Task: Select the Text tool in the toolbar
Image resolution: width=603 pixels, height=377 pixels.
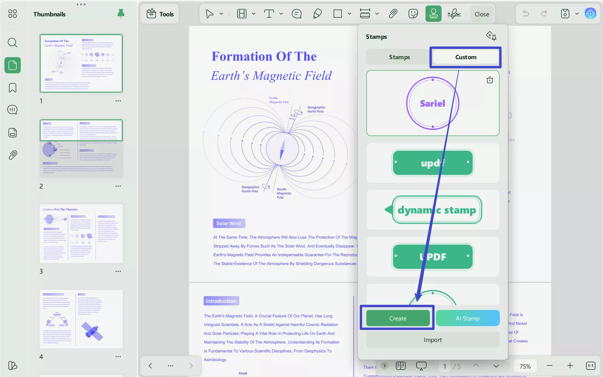Action: click(x=269, y=14)
